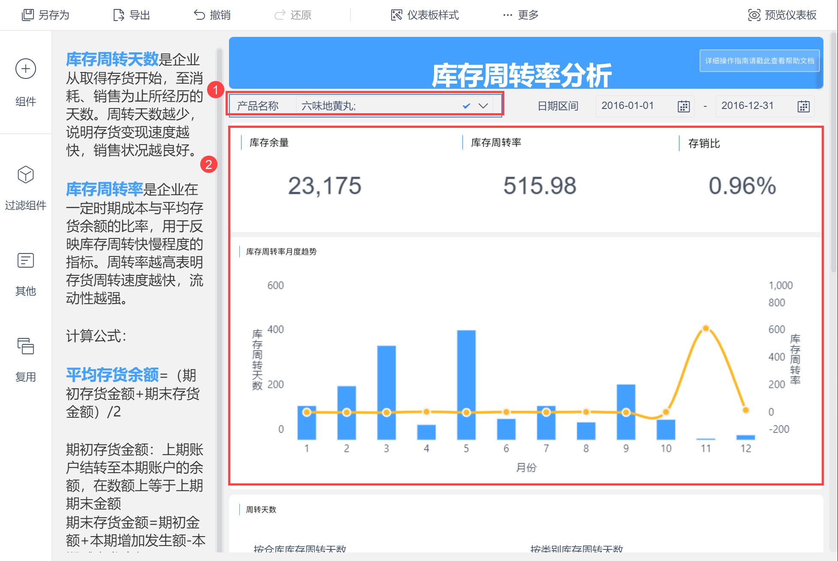
Task: Click the 库存周转天数 link in the text
Action: 112,59
